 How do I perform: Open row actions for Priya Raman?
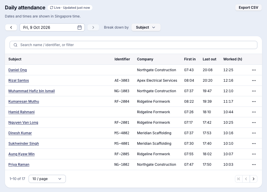click(x=254, y=165)
